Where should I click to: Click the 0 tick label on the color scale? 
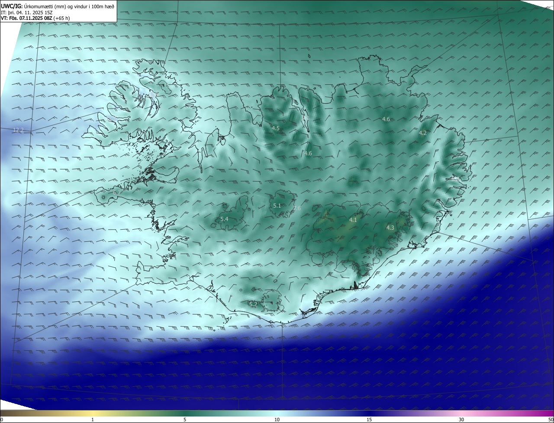coord(2,420)
